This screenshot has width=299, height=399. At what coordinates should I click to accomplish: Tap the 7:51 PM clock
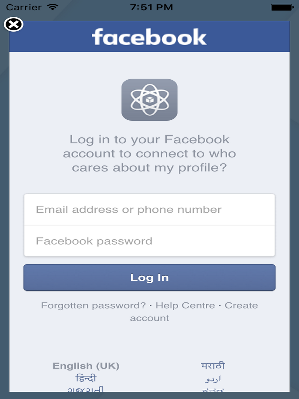click(152, 7)
